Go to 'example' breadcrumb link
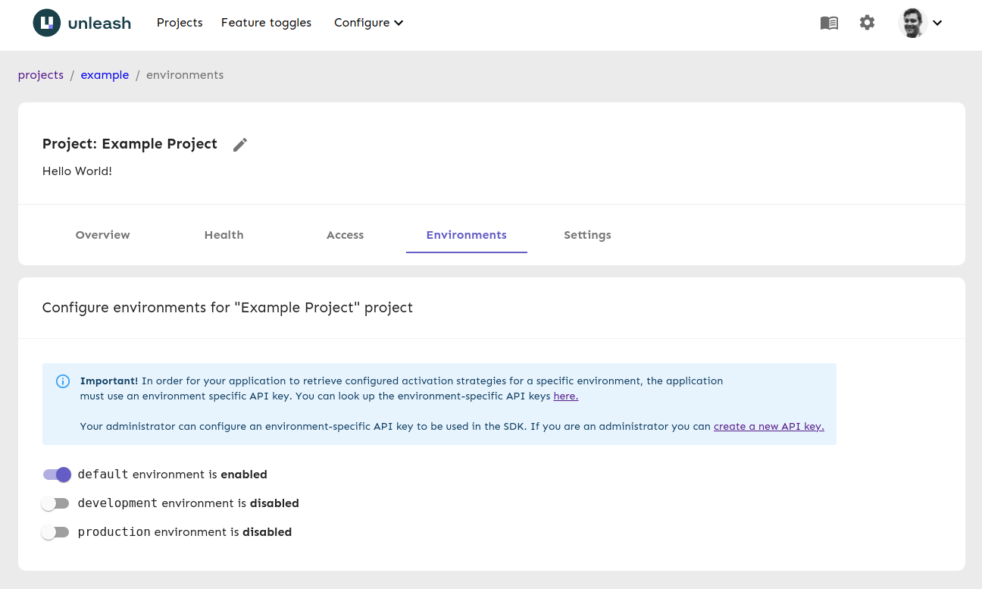Image resolution: width=982 pixels, height=589 pixels. coord(105,75)
